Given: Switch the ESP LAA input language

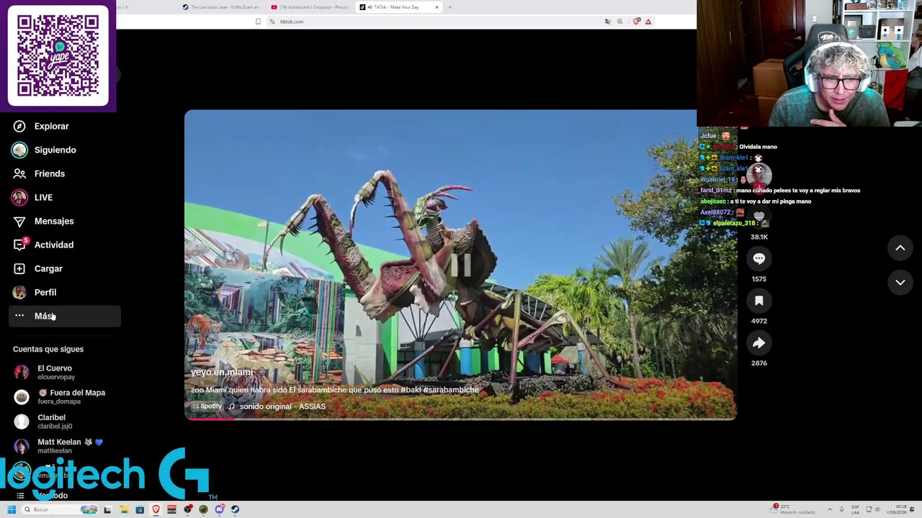Looking at the screenshot, I should coord(855,509).
